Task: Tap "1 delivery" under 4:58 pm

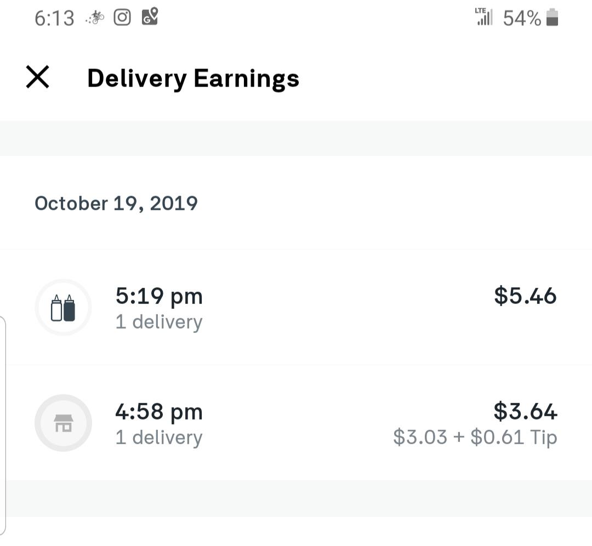Action: coord(159,438)
